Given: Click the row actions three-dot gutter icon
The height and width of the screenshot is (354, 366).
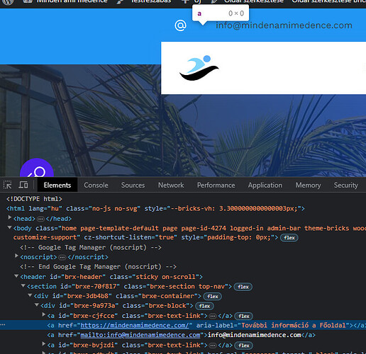Looking at the screenshot, I should (x=3, y=325).
